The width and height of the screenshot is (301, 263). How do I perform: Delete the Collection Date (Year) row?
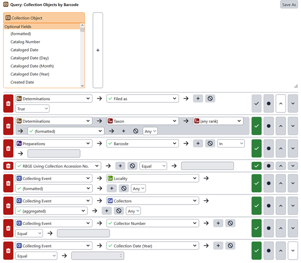click(8, 250)
